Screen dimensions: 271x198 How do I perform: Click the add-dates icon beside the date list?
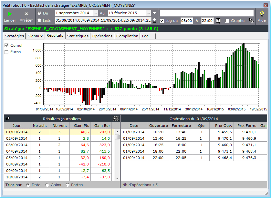click(154, 21)
